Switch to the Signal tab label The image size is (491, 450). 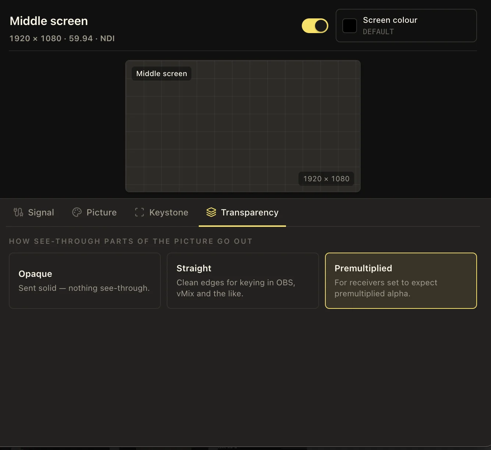(41, 213)
